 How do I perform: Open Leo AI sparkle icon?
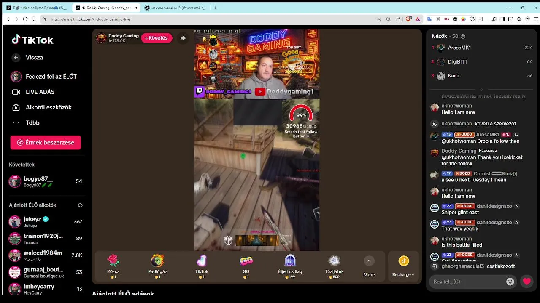(519, 19)
